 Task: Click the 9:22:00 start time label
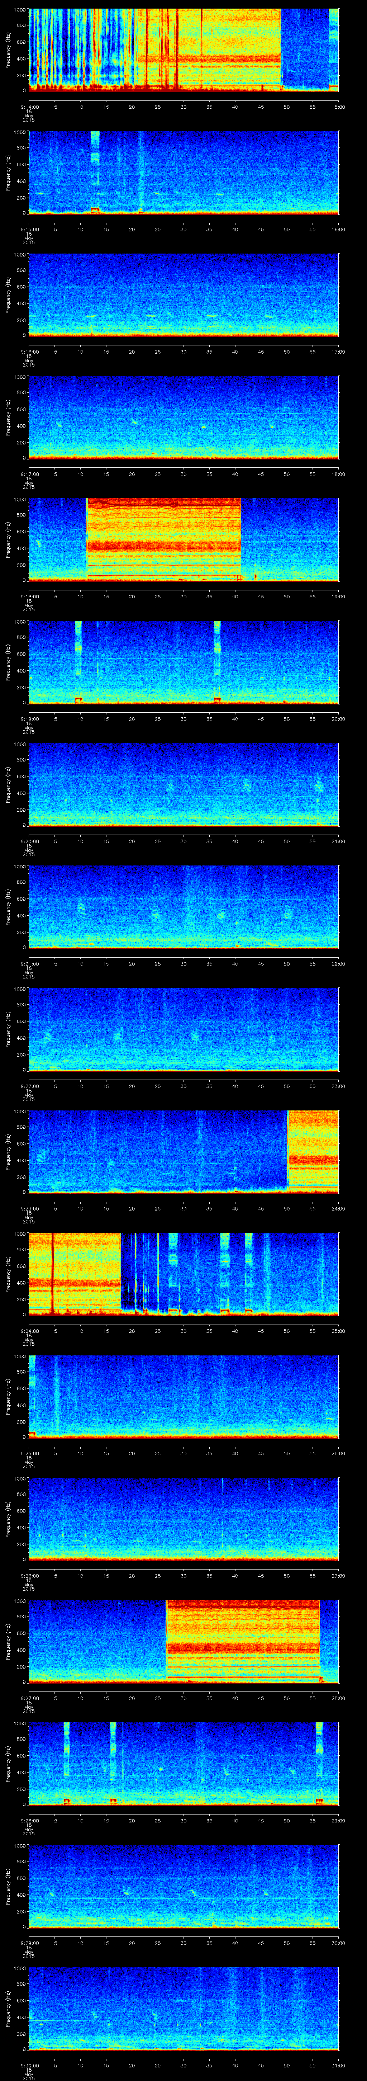[29, 1086]
